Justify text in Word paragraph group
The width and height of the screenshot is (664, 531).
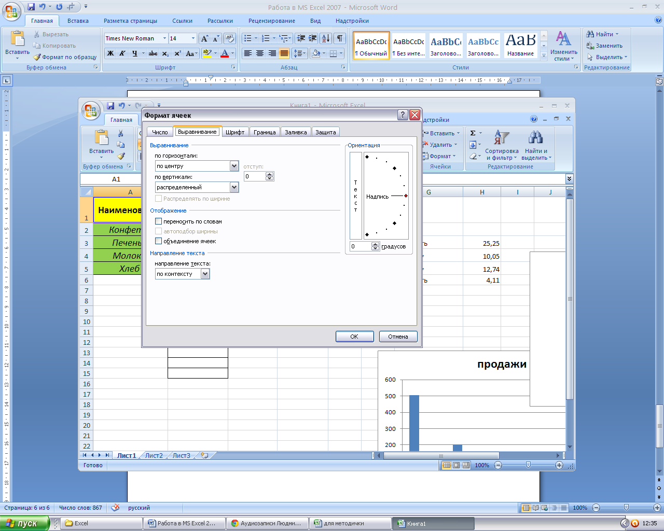coord(284,53)
